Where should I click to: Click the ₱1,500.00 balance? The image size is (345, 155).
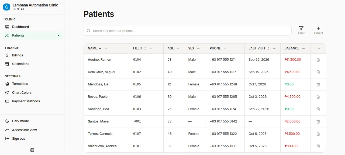pos(292,134)
